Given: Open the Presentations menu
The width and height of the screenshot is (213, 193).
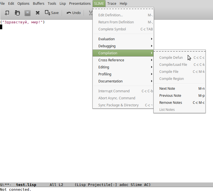Looking at the screenshot, I should tap(80, 4).
